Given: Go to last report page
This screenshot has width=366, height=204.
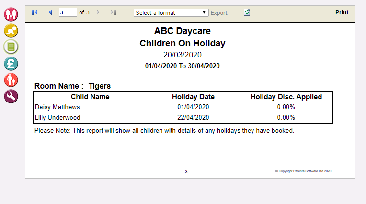Looking at the screenshot, I should coord(113,12).
